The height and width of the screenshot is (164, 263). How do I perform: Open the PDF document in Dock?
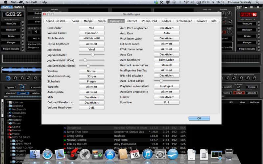pos(191,154)
